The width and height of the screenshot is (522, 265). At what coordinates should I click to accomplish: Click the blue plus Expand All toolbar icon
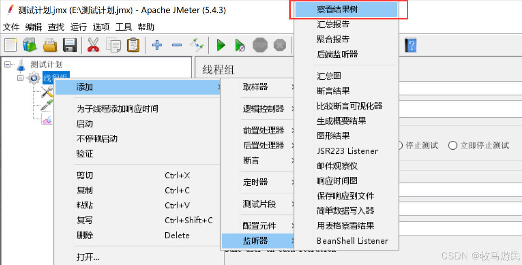tap(157, 45)
